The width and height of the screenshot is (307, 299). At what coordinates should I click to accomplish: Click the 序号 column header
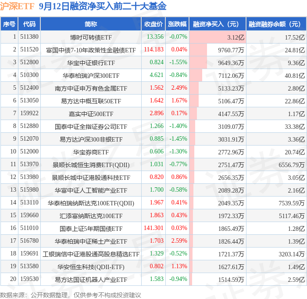pyautogui.click(x=9, y=24)
